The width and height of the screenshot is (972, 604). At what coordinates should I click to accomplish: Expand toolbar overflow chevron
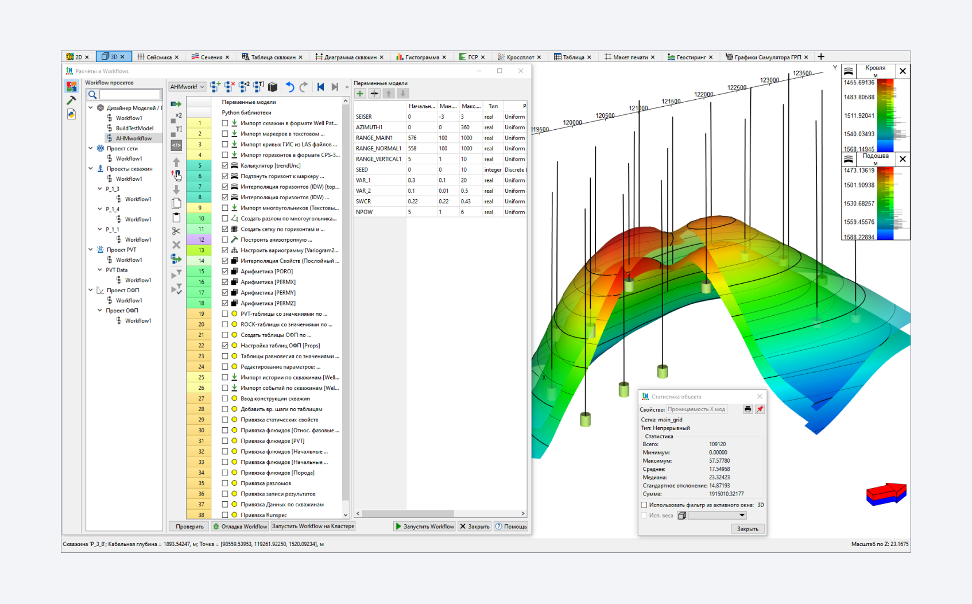coord(347,87)
